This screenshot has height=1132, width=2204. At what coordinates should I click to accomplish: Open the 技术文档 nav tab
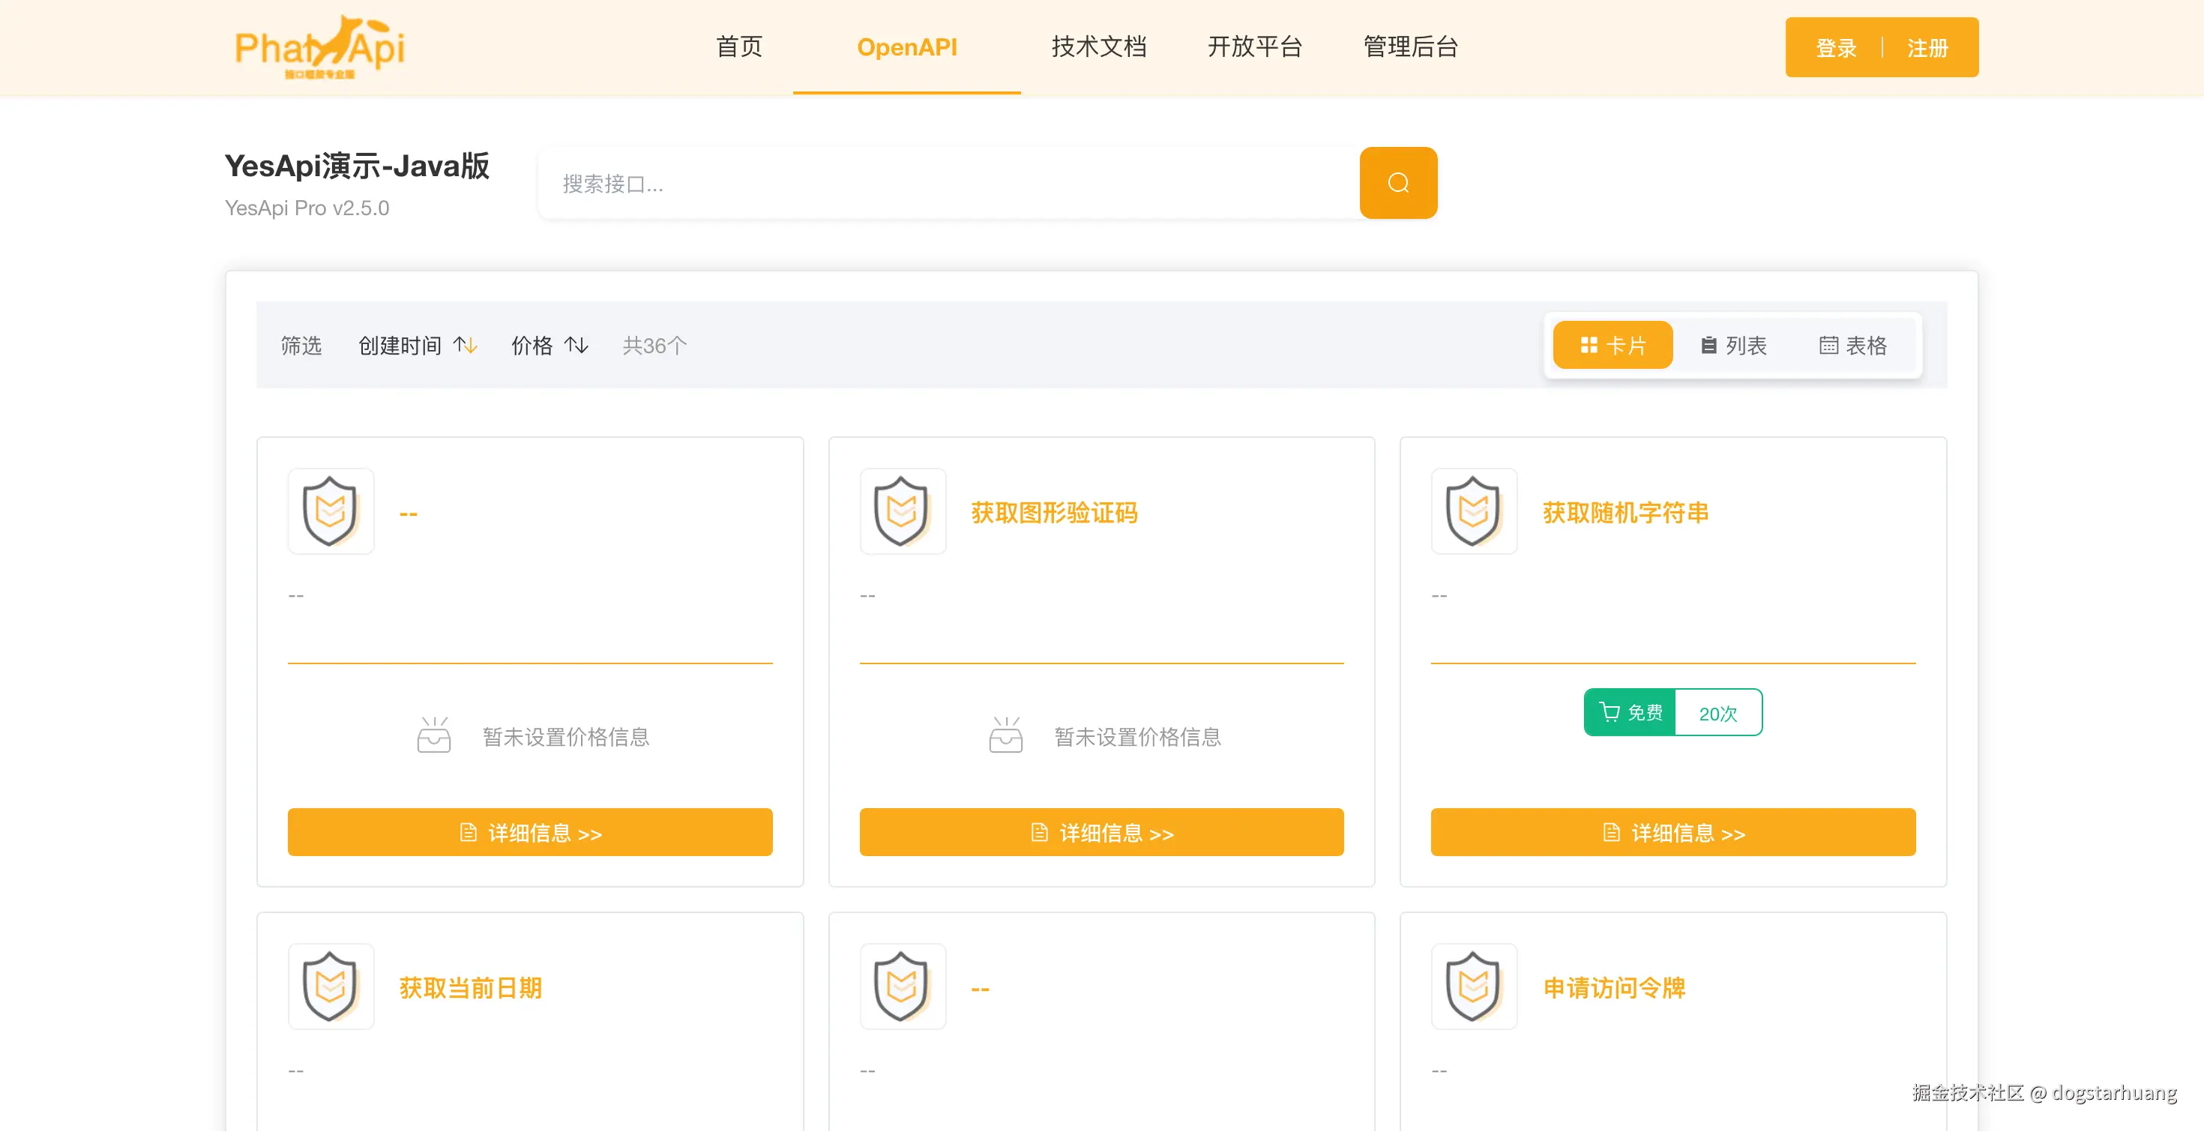(x=1098, y=47)
